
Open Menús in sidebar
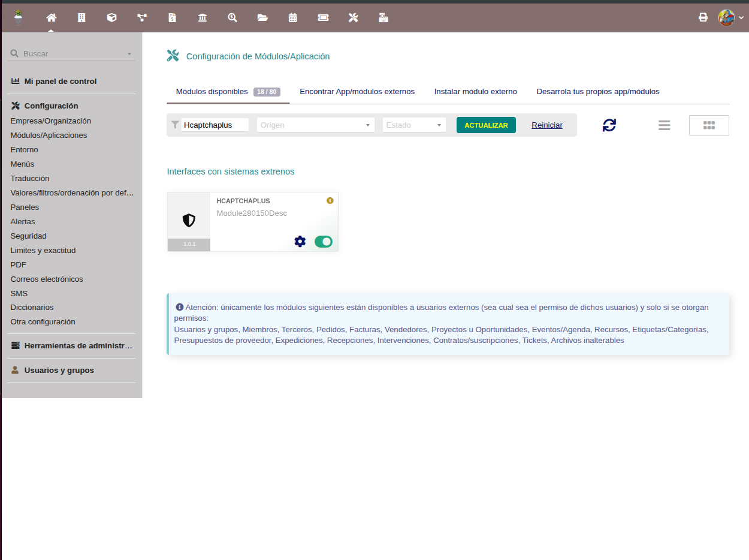[22, 164]
